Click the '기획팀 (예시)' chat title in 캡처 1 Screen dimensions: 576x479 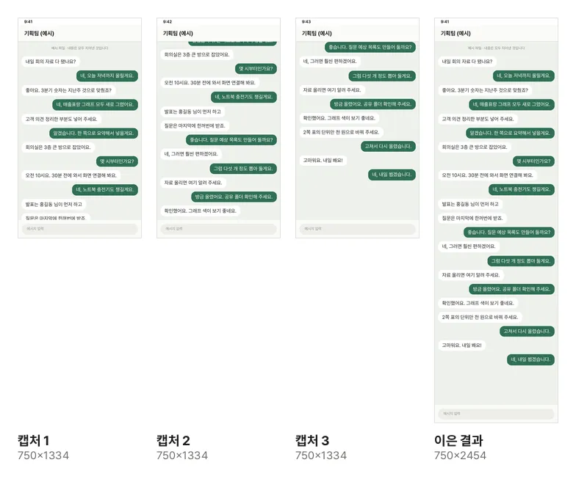[x=39, y=34]
